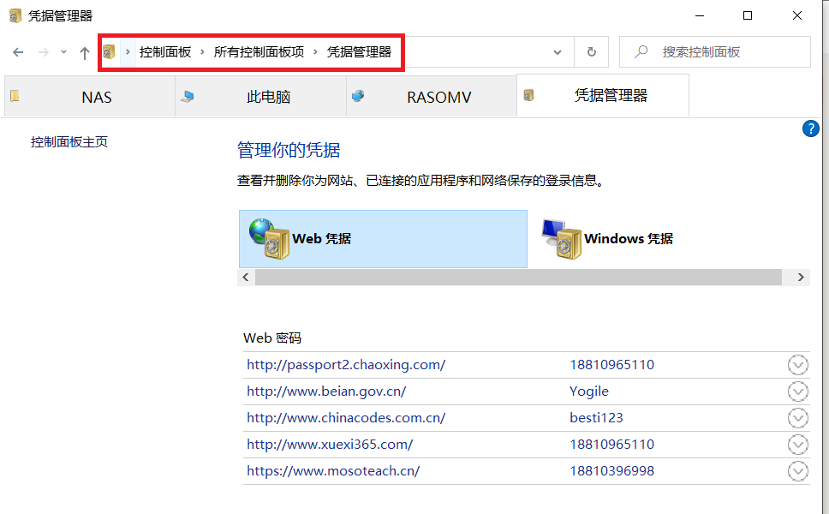
Task: Click username 18810965110 in the xuexi365 row
Action: 611,445
